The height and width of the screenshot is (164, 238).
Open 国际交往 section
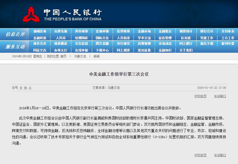[102, 38]
